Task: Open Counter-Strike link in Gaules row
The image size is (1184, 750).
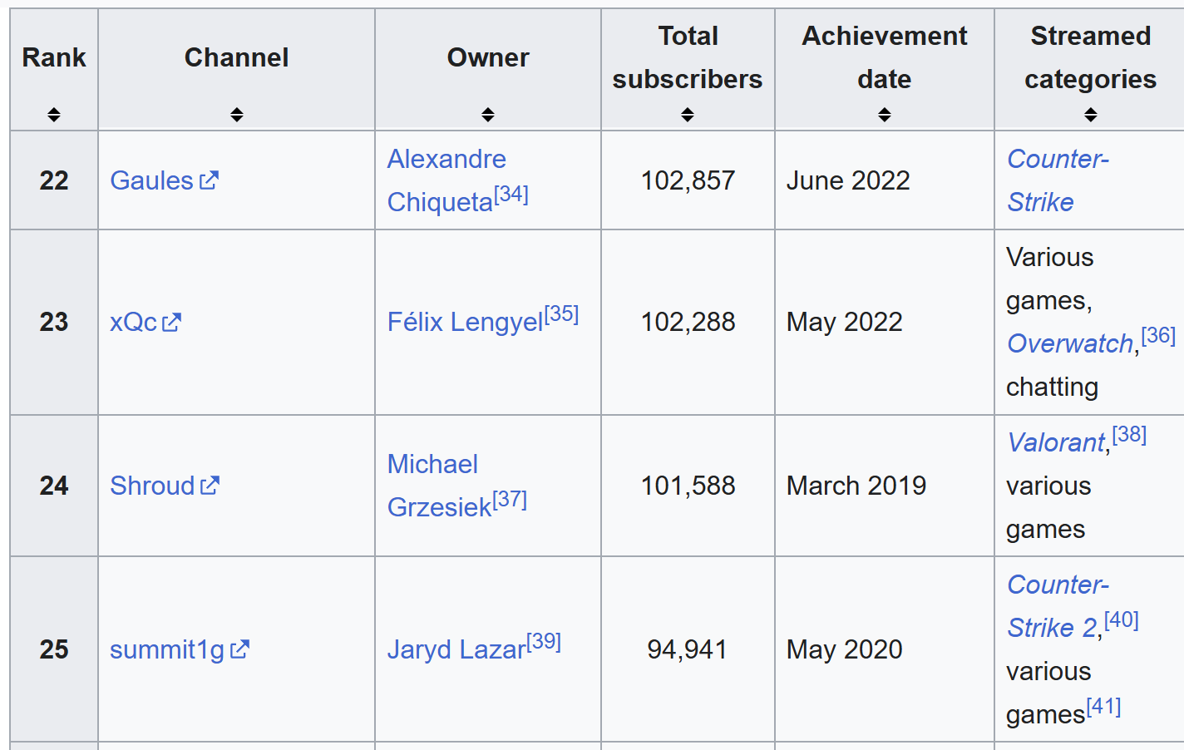Action: (1058, 180)
